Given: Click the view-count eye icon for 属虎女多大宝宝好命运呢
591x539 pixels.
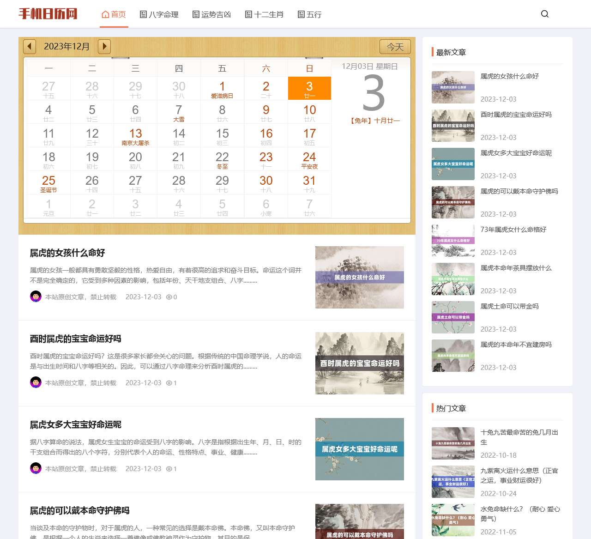Looking at the screenshot, I should 169,469.
